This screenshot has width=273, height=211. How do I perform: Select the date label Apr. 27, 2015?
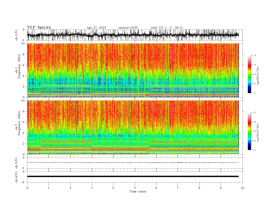[96, 28]
